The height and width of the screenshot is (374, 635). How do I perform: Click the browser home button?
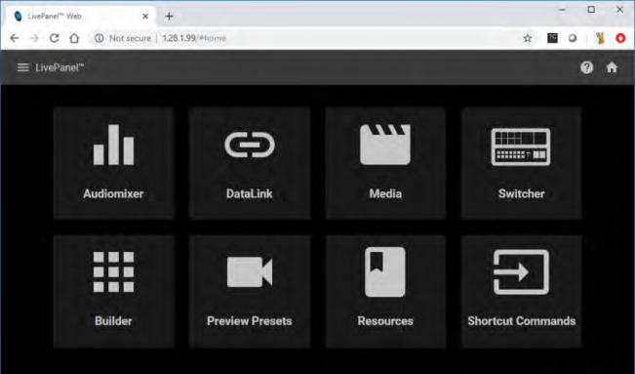(x=74, y=38)
